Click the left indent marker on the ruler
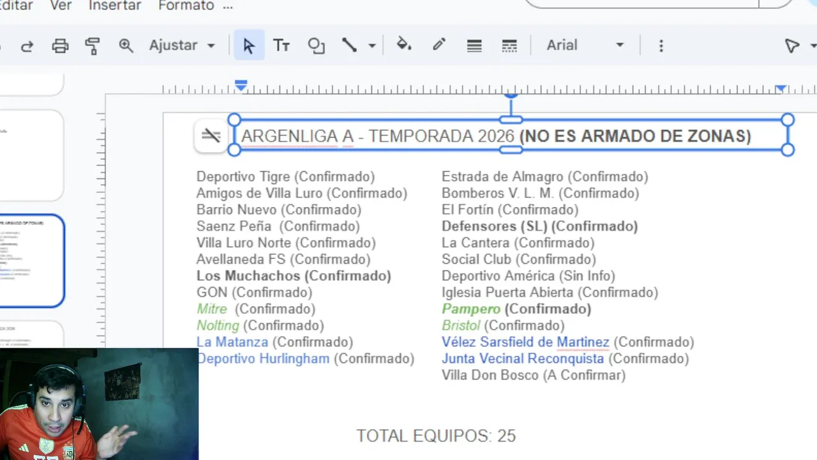Screen dimensions: 817x460 241,86
